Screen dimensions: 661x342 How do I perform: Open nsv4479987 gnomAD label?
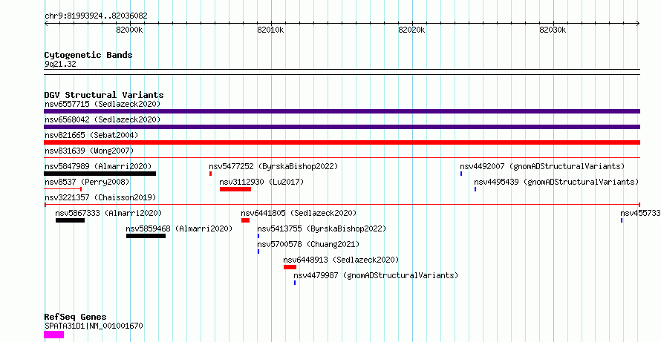(x=376, y=275)
